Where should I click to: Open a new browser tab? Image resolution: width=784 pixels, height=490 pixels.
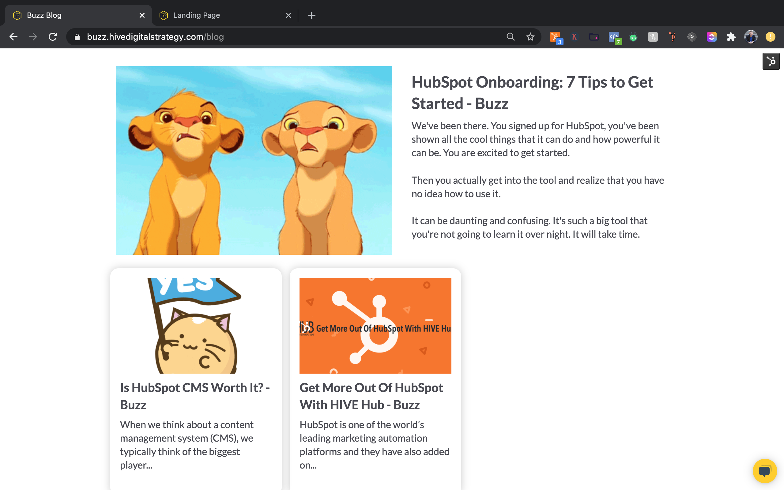tap(312, 15)
